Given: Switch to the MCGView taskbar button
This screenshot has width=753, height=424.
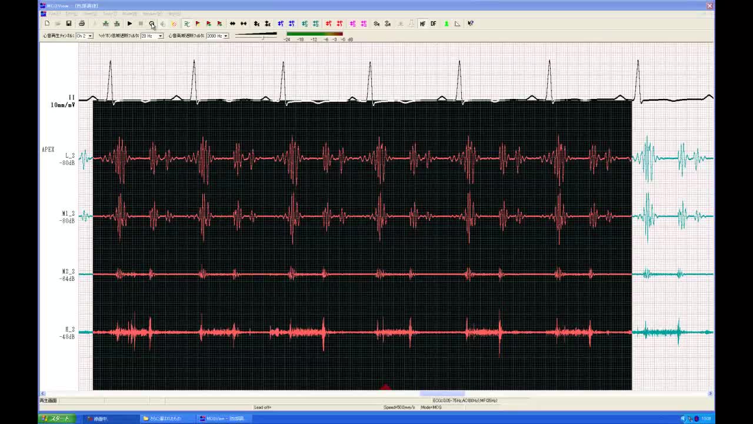Looking at the screenshot, I should pyautogui.click(x=225, y=419).
